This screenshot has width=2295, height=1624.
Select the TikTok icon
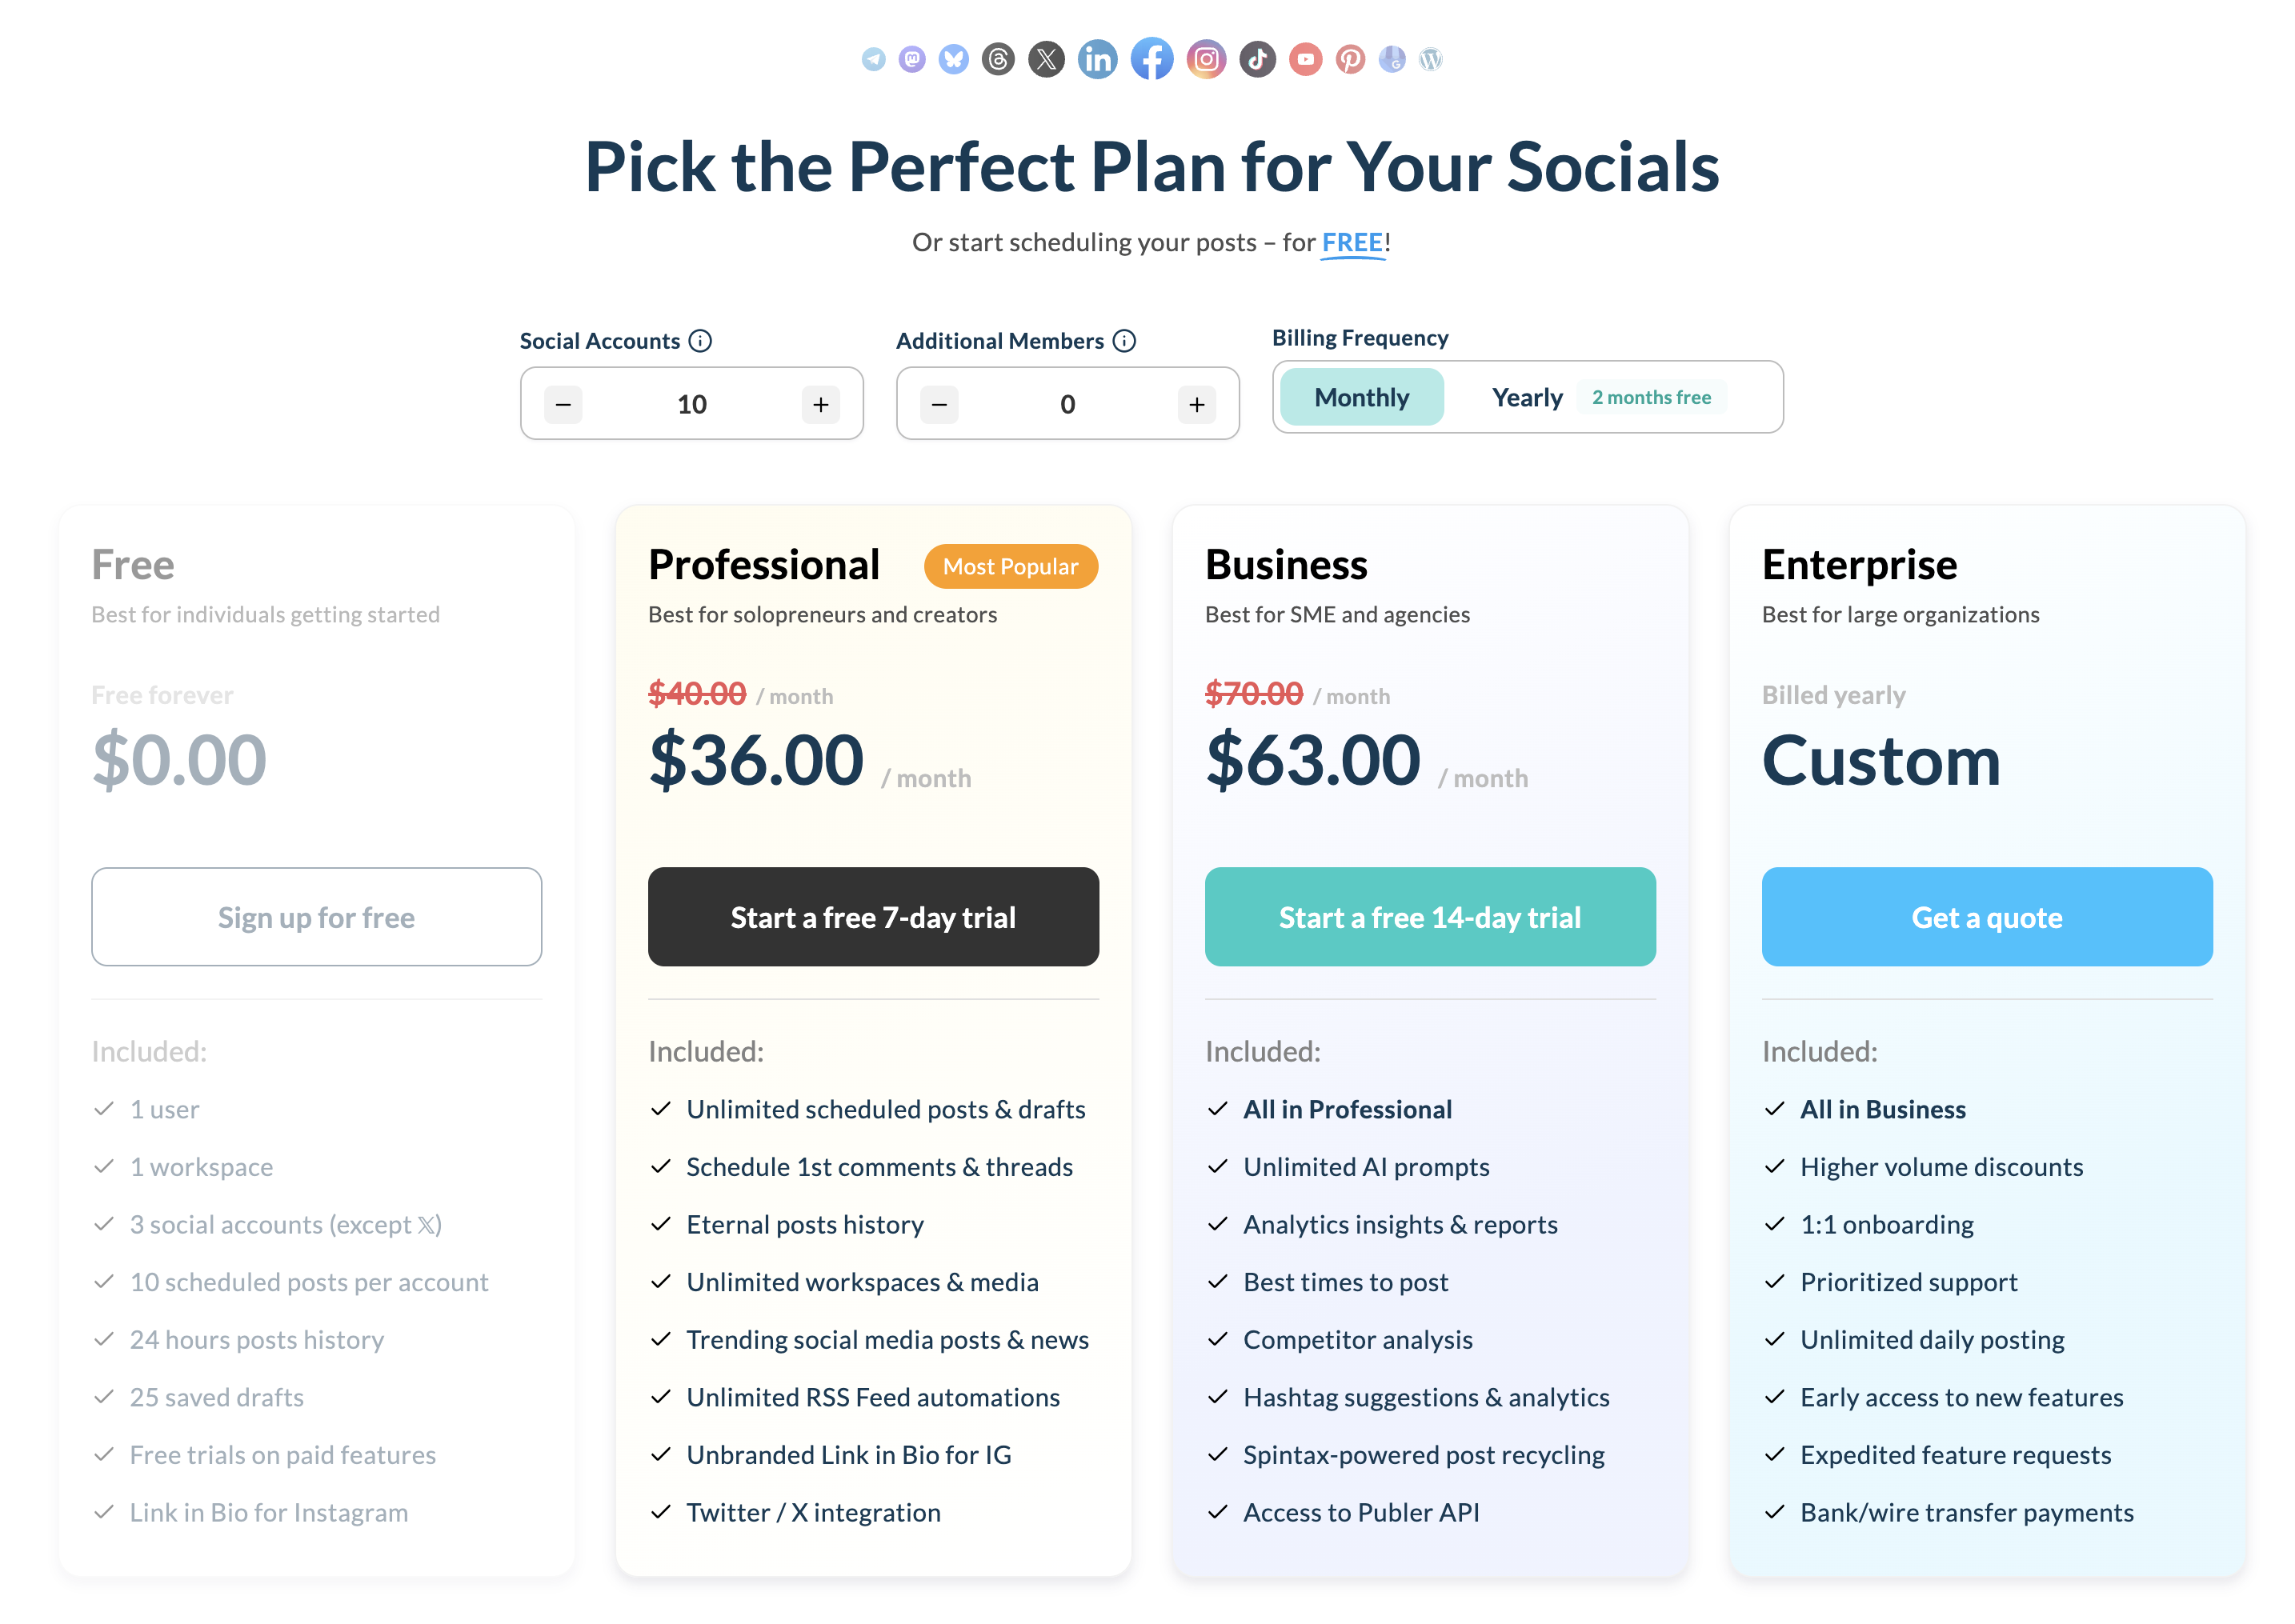point(1257,59)
